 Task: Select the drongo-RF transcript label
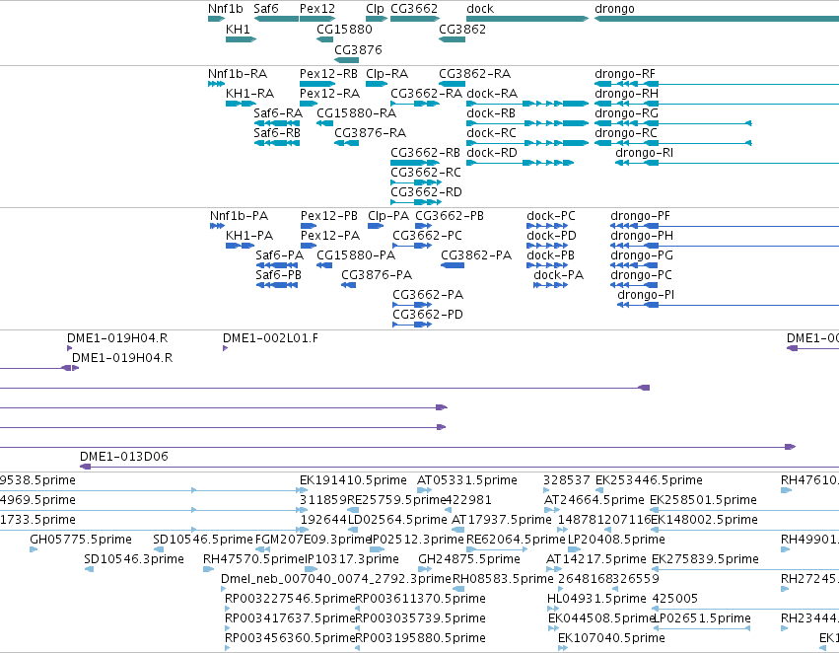tap(625, 73)
